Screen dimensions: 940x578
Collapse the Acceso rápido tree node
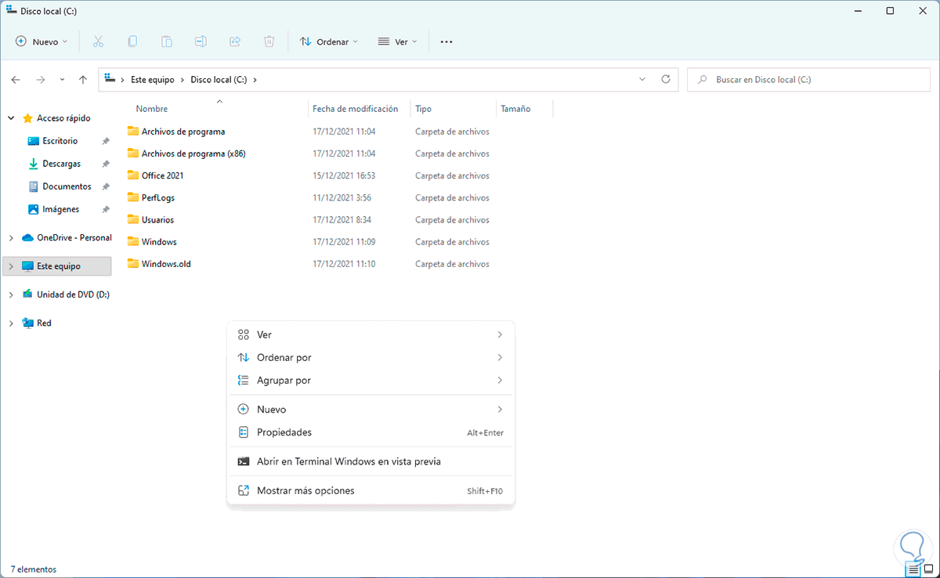[11, 118]
